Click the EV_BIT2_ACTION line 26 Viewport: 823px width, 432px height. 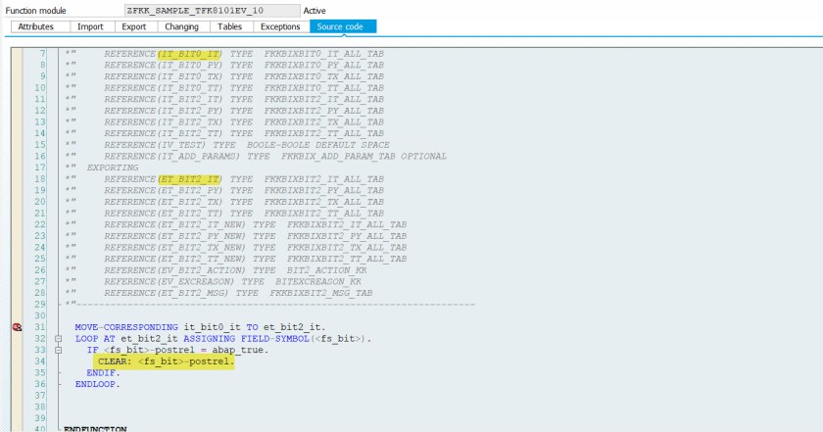tap(235, 270)
